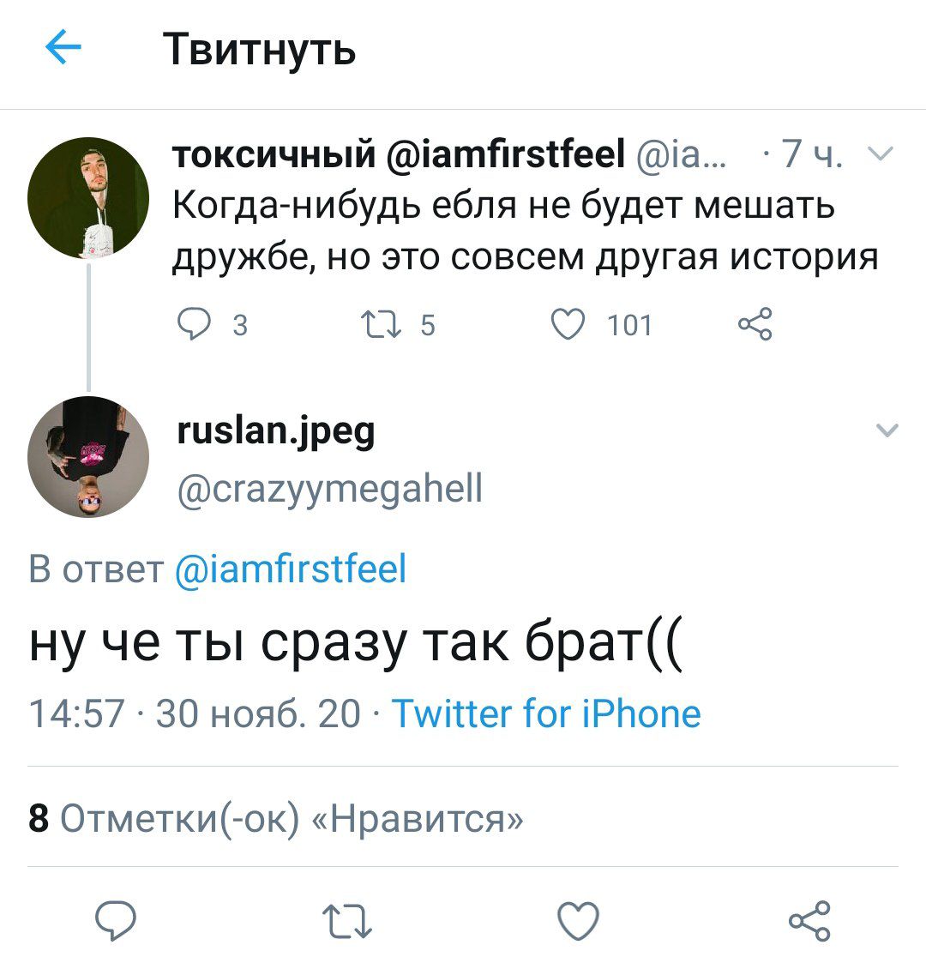This screenshot has height=975, width=926.
Task: Tap the @crazyymegahell handle
Action: 329,489
